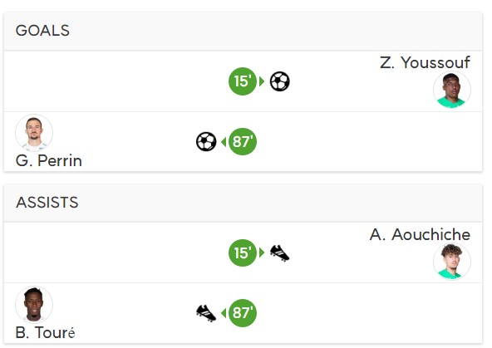Open Z. Youssouf player photo

pyautogui.click(x=452, y=90)
